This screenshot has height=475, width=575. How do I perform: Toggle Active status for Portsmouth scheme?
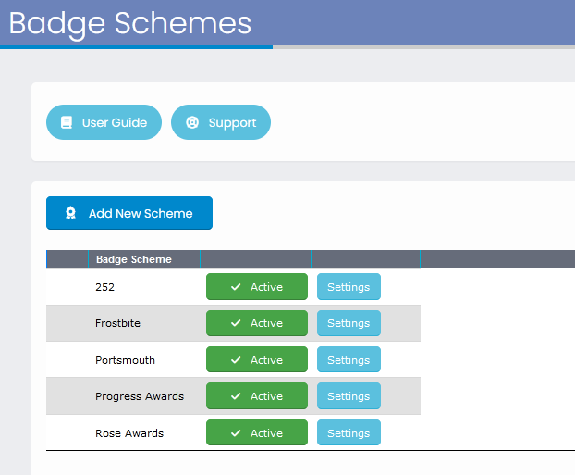pos(257,359)
